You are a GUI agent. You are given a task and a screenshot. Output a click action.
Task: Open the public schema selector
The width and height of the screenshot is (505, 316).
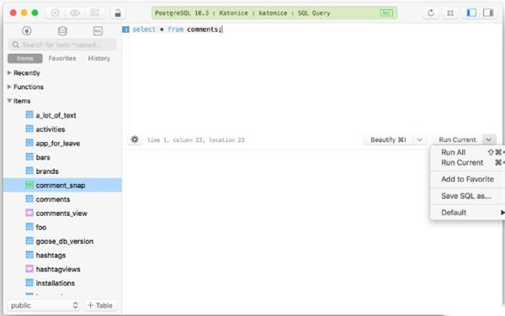pyautogui.click(x=44, y=305)
